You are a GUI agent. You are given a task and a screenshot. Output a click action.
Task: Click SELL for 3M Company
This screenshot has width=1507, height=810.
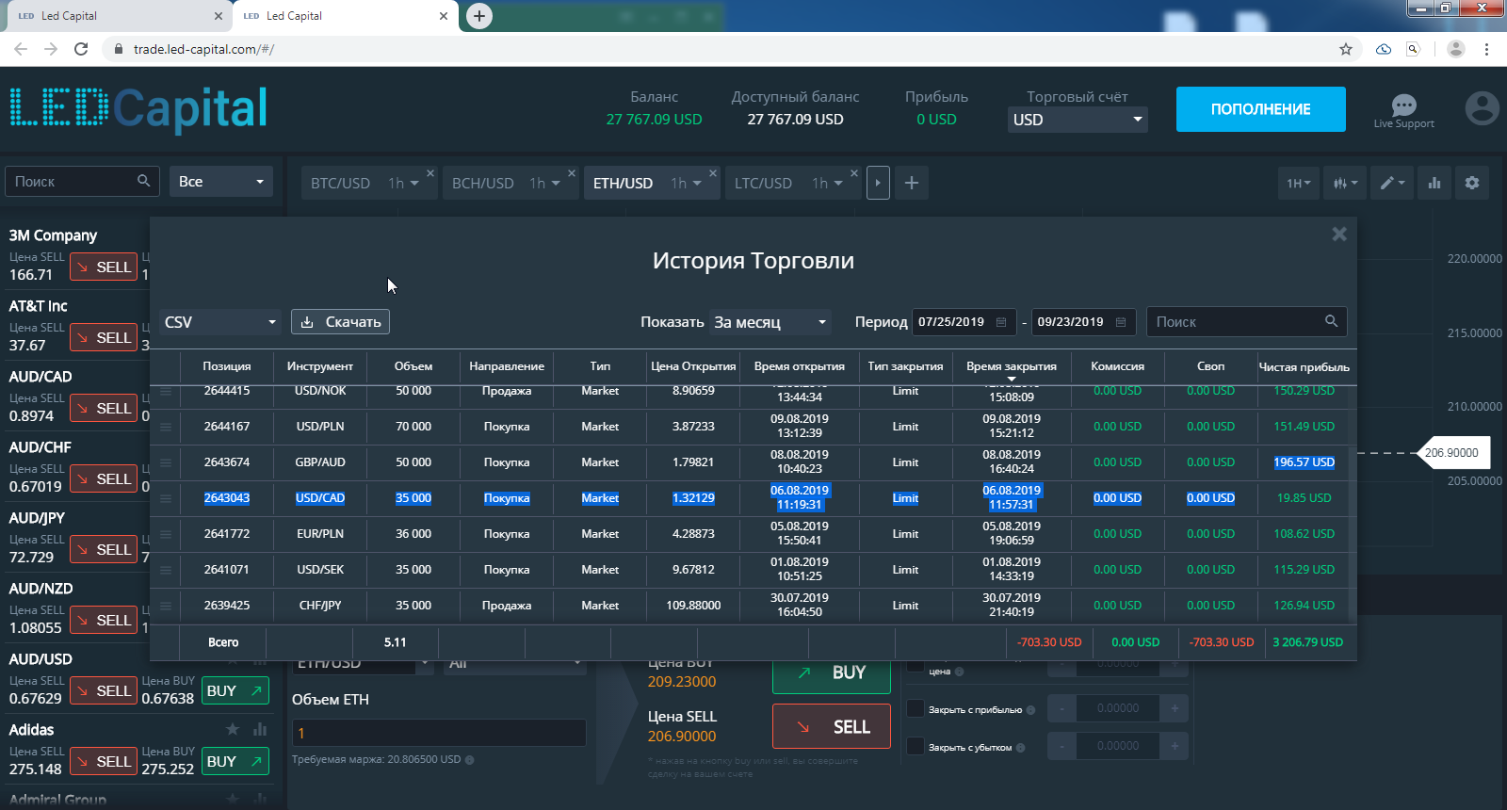[x=105, y=267]
